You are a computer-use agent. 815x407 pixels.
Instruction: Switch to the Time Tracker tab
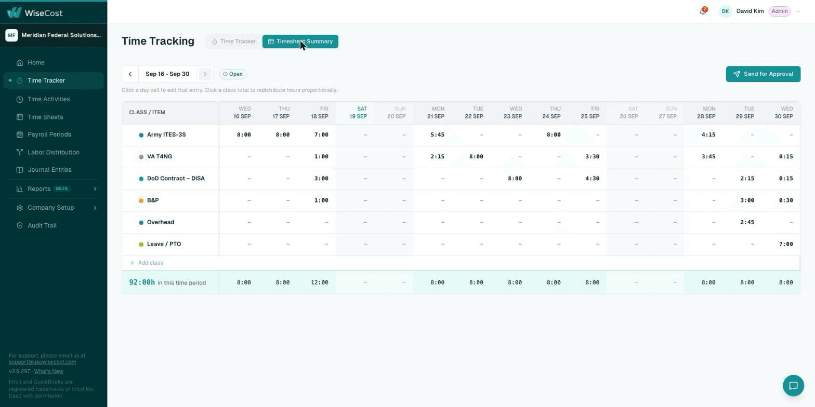(233, 42)
